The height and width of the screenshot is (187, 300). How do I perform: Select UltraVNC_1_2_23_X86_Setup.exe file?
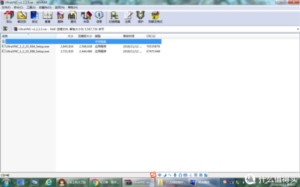pyautogui.click(x=27, y=52)
